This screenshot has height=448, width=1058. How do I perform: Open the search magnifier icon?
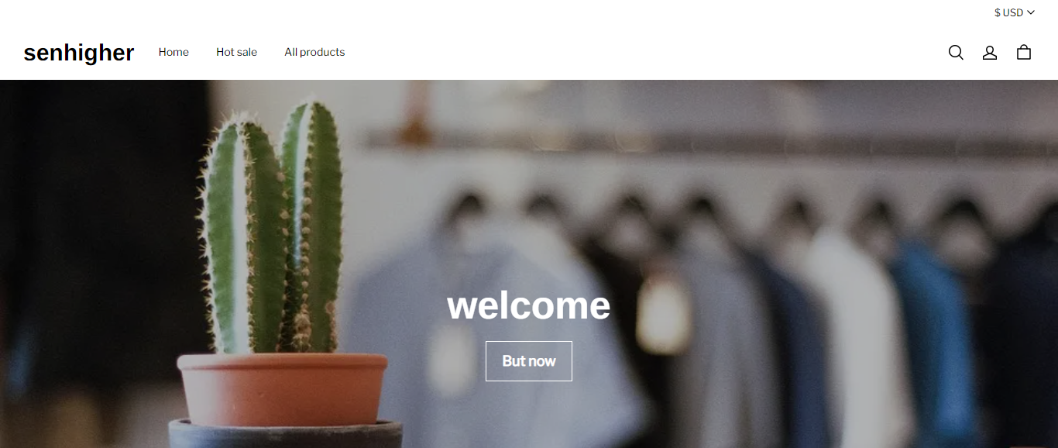956,52
